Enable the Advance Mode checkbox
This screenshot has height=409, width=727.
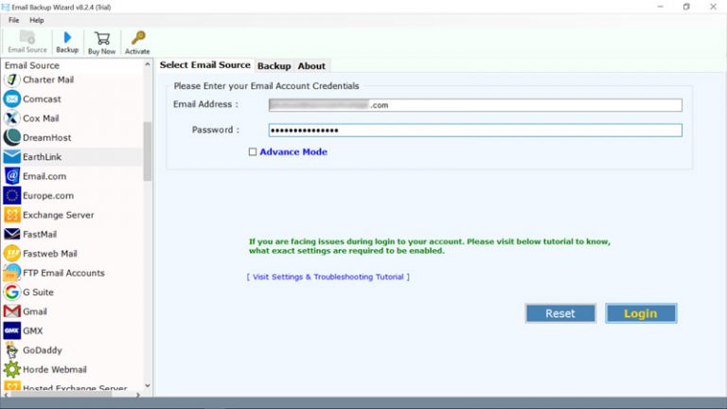pyautogui.click(x=252, y=151)
